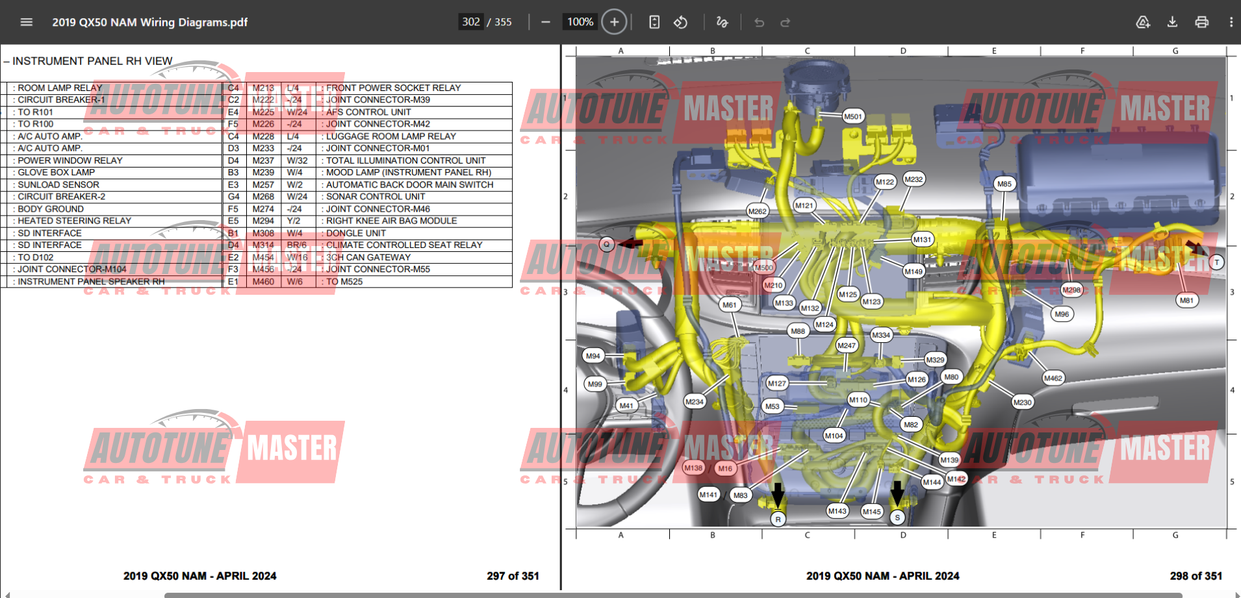Click TO M525 entry

click(x=344, y=282)
